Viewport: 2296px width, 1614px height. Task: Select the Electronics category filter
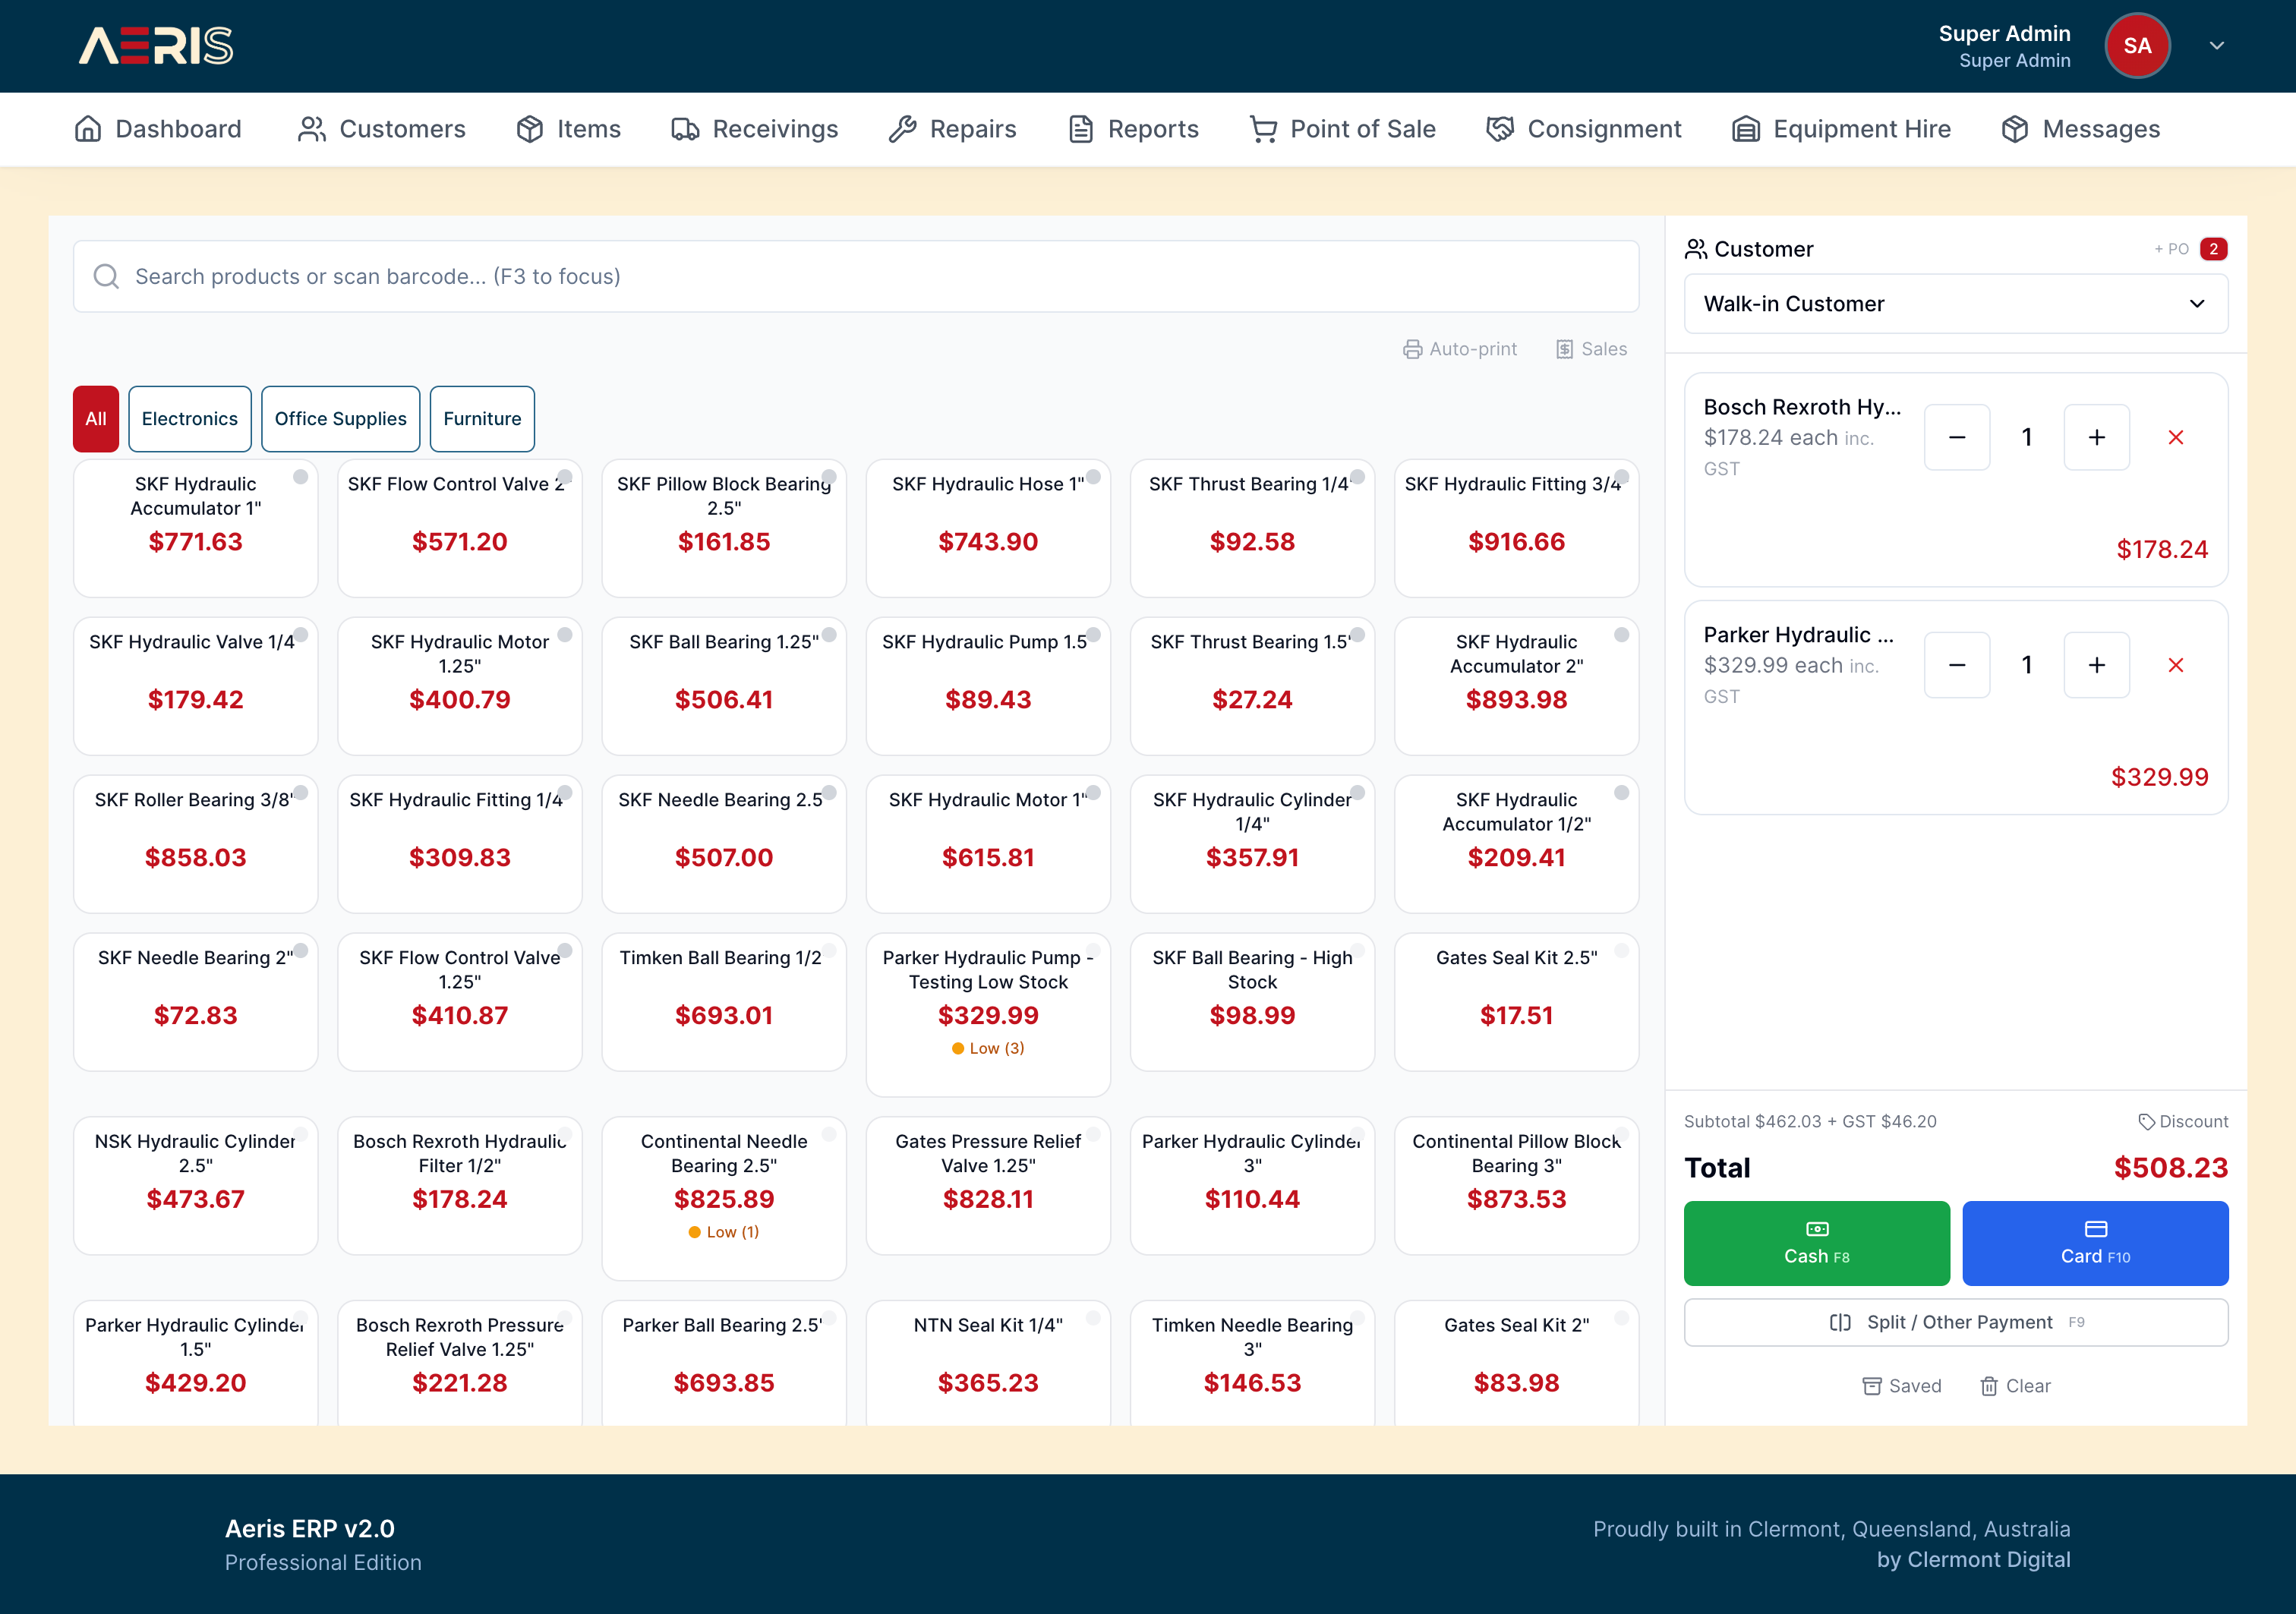[189, 419]
